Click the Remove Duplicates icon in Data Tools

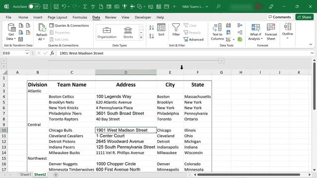click(228, 32)
